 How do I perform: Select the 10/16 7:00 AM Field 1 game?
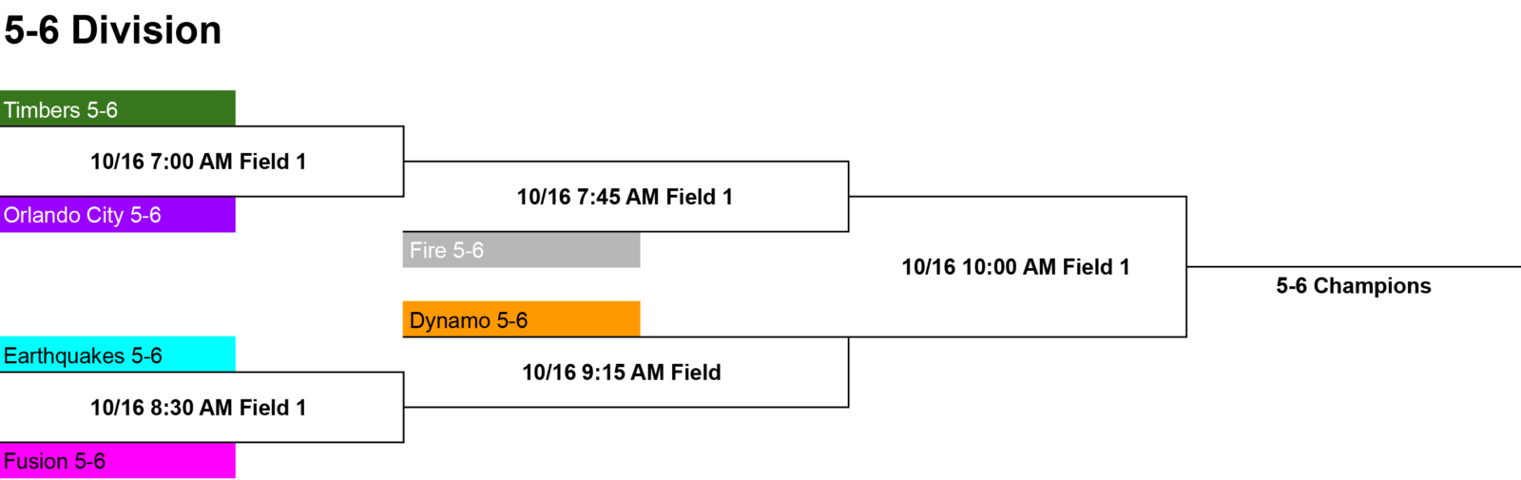[199, 162]
